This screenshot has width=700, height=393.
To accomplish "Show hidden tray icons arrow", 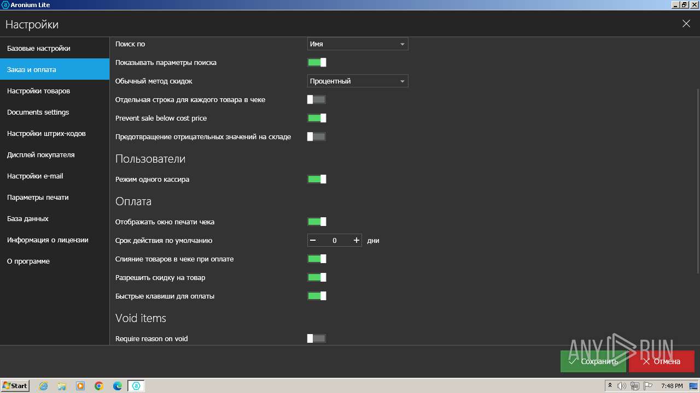I will 610,386.
